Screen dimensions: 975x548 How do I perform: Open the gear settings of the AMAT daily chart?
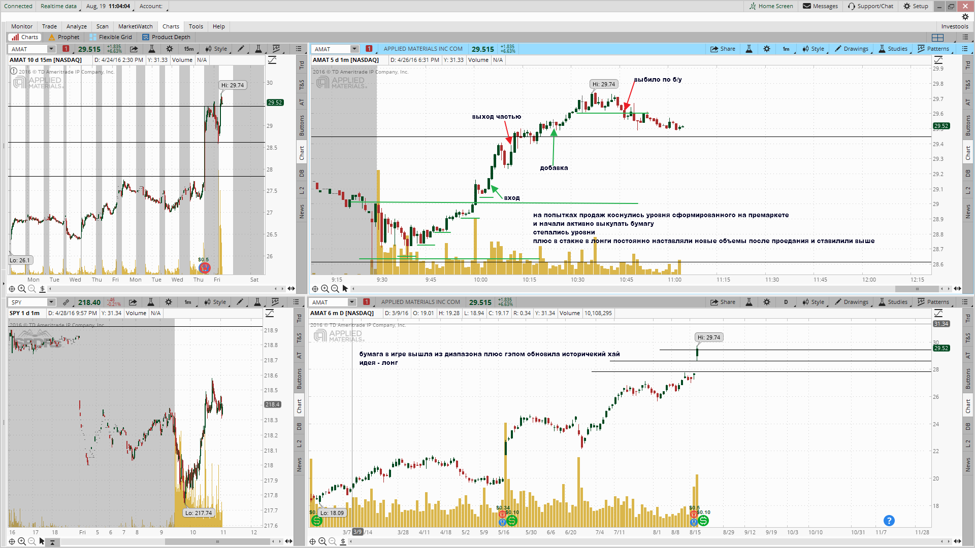767,302
